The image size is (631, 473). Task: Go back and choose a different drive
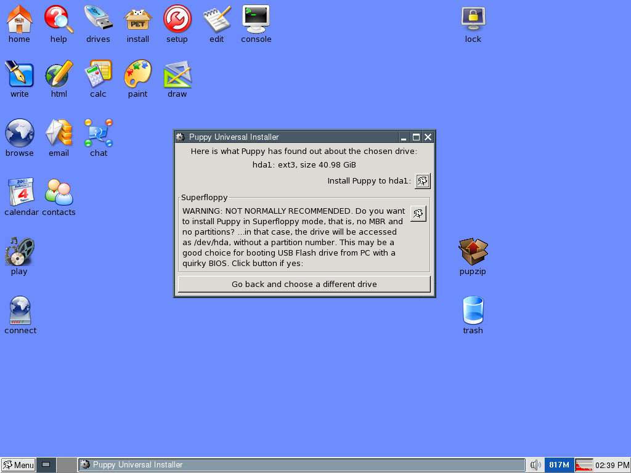[304, 284]
